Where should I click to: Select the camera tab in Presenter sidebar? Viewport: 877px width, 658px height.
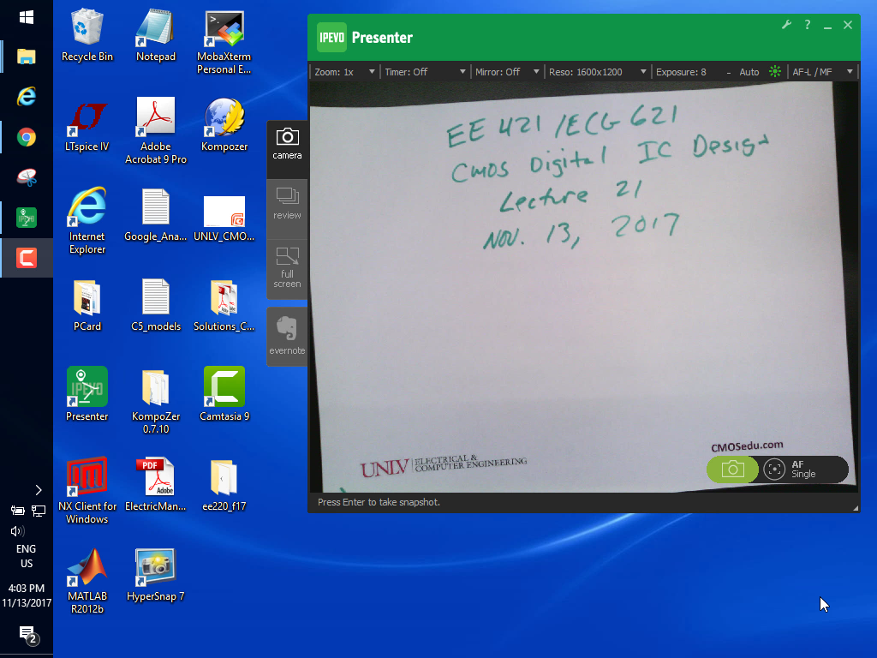[287, 144]
